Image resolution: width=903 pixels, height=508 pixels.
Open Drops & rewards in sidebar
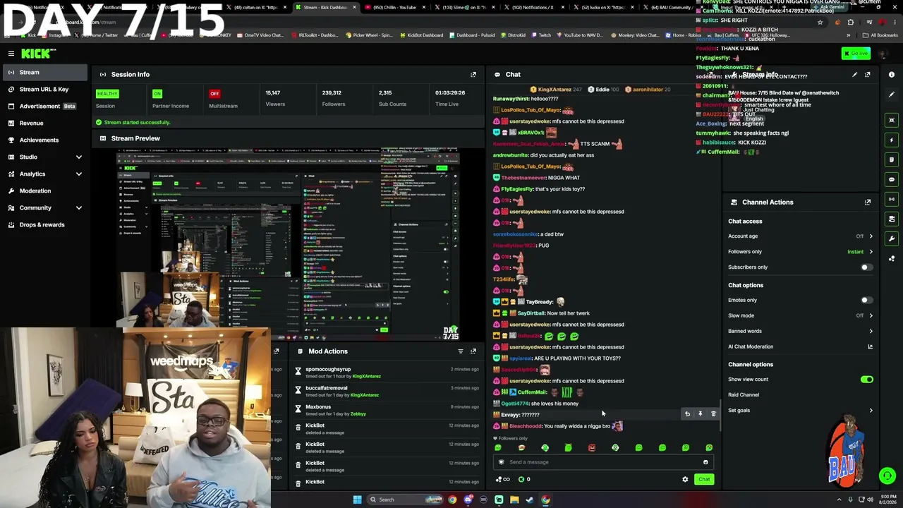45,224
